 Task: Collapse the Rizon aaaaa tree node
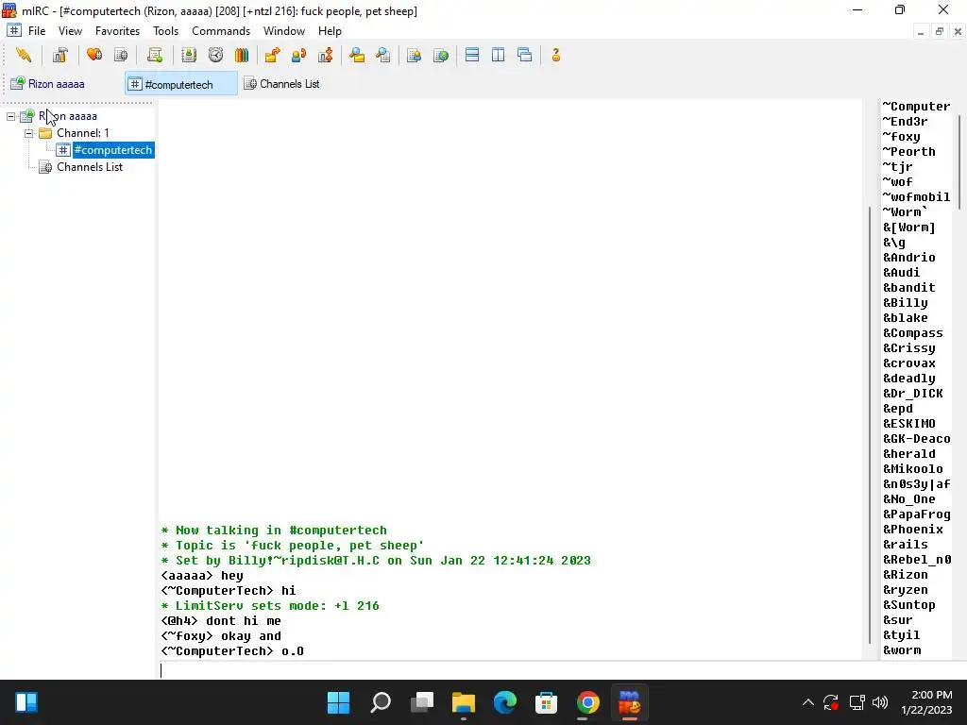click(x=11, y=116)
